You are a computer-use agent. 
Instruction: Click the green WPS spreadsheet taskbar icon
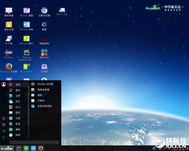[x=27, y=148]
